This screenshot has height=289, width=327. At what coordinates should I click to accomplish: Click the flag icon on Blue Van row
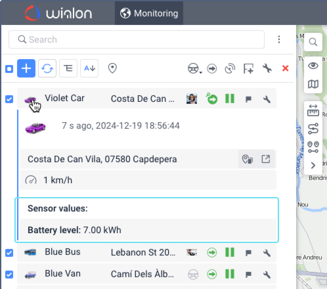pyautogui.click(x=248, y=275)
